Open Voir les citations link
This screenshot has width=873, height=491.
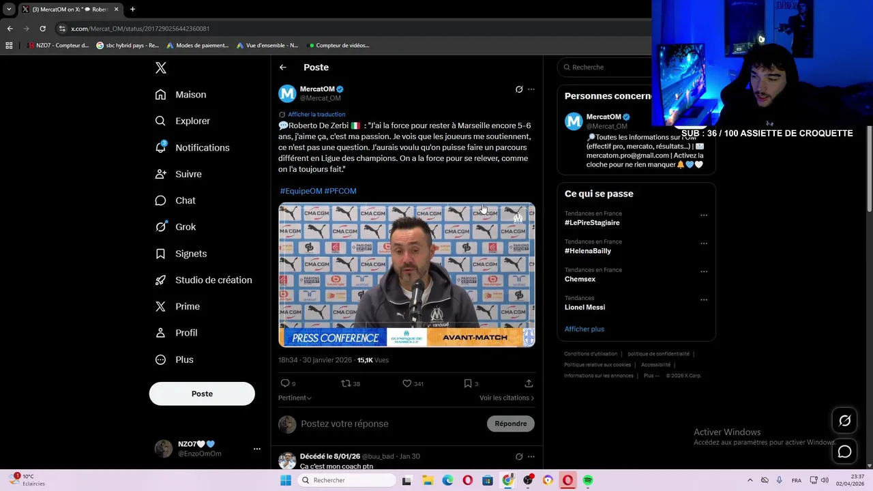click(507, 398)
